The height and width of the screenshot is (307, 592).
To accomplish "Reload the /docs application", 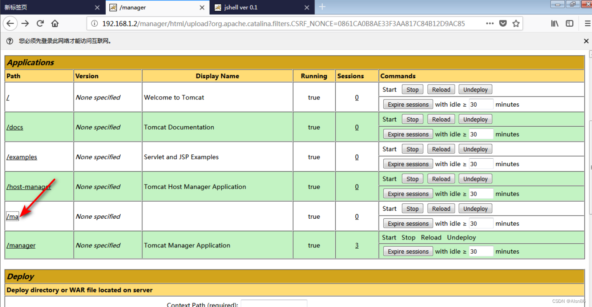I will pos(441,119).
